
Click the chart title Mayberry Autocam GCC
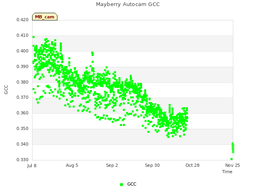click(128, 4)
